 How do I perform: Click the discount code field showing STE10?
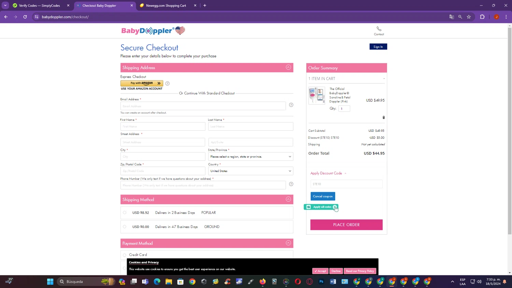346,184
